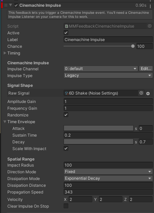Click the Dissipation Distance field
Screen dimensions: 154x213
click(108, 185)
